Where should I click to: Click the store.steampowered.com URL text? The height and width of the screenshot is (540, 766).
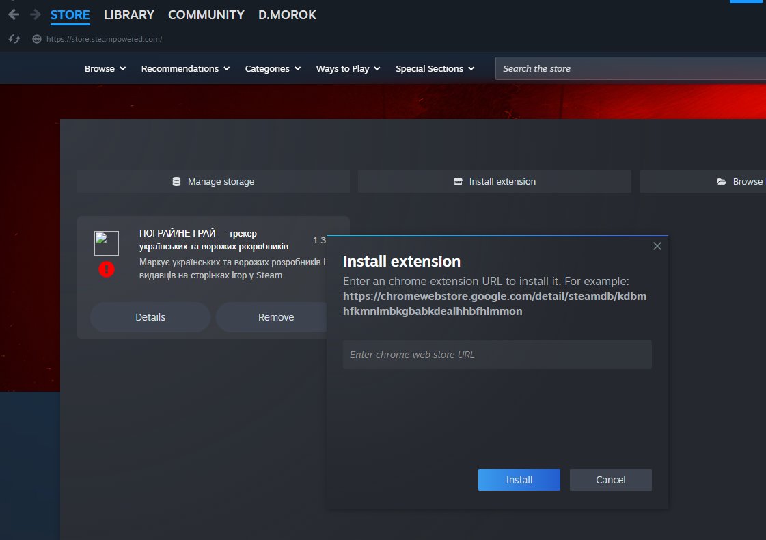[x=104, y=38]
